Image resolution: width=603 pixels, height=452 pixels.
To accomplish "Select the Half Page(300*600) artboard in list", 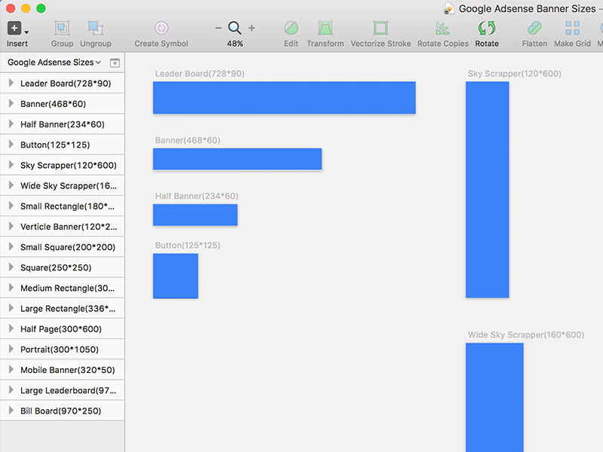I will click(x=60, y=329).
